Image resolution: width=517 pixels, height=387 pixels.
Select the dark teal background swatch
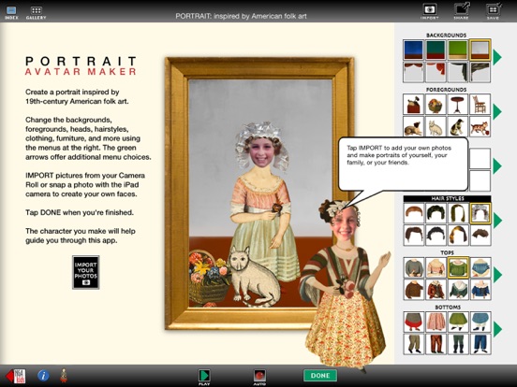click(x=436, y=50)
